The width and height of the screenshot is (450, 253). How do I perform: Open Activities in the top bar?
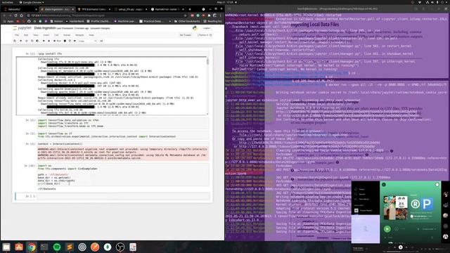click(x=8, y=2)
